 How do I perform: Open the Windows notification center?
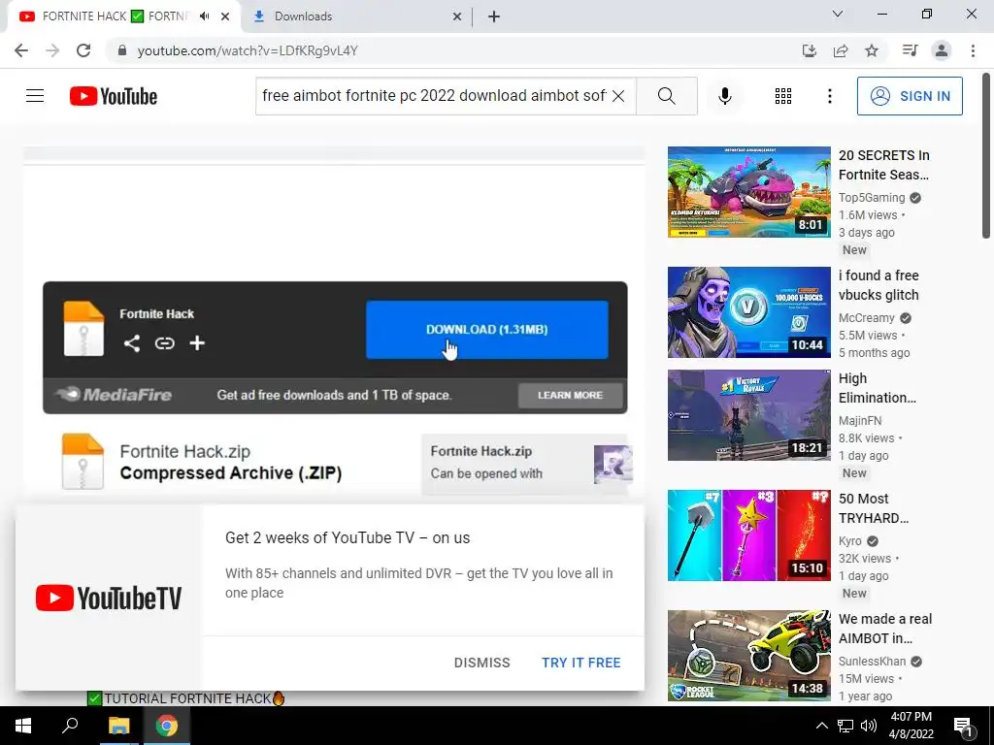point(963,726)
